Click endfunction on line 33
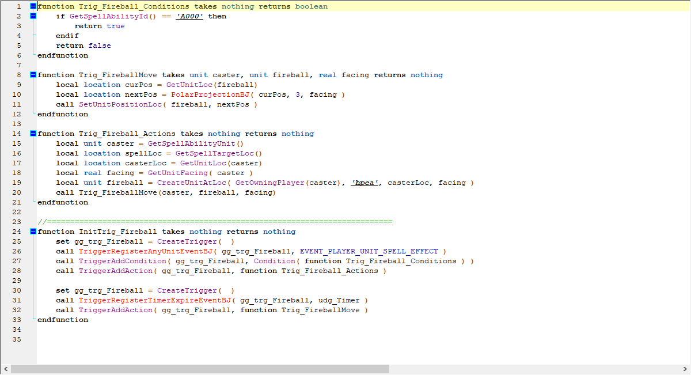The height and width of the screenshot is (375, 691). tap(63, 320)
